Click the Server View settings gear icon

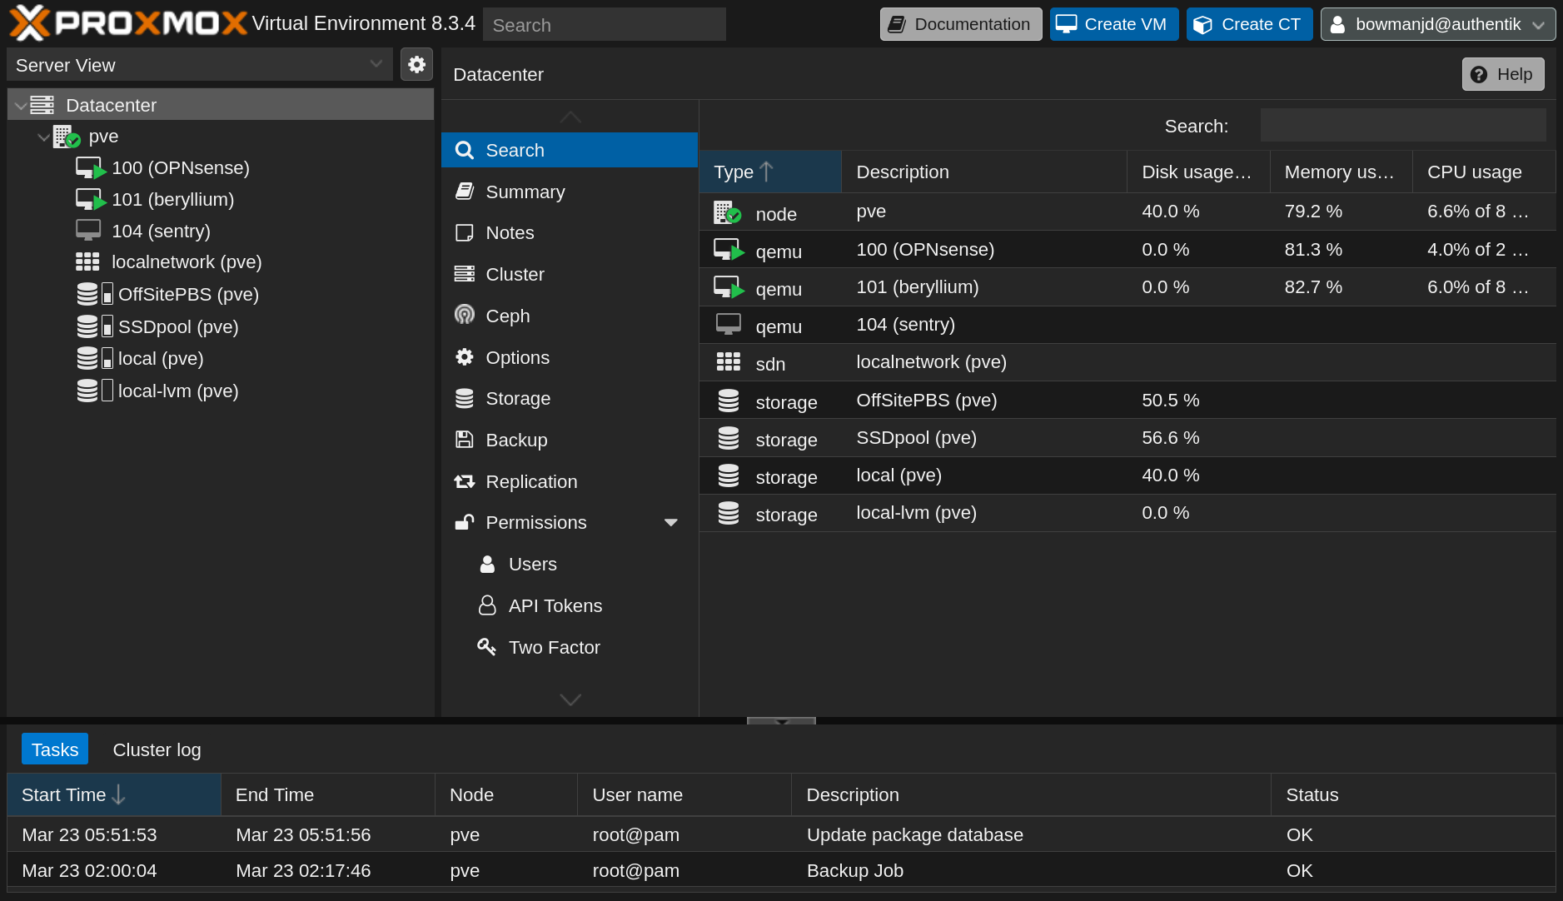tap(416, 64)
